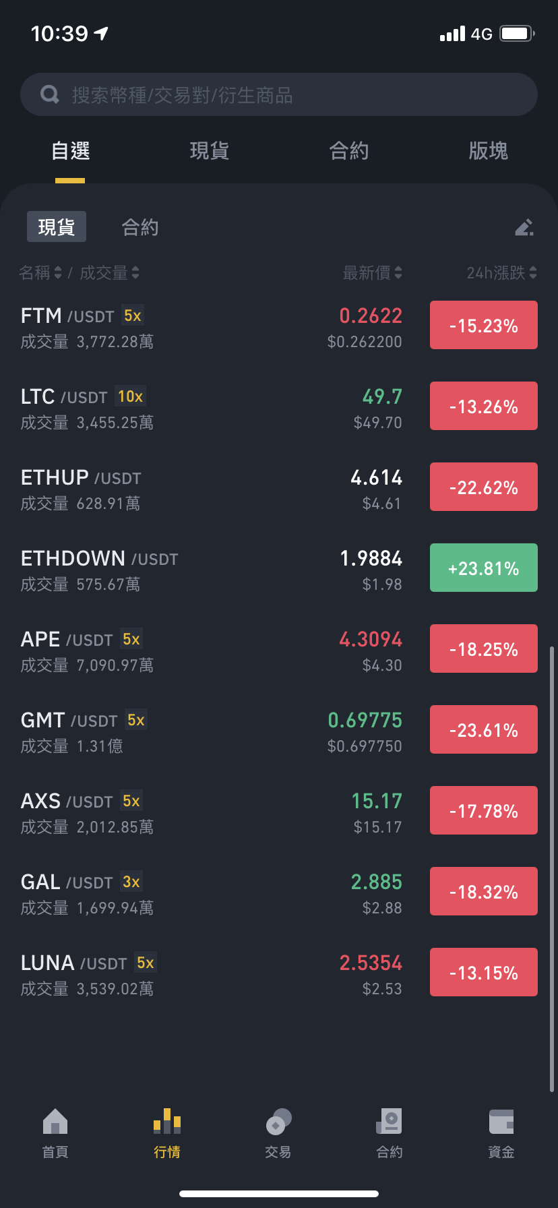
Task: Open the 合約 futures icon in bottom bar
Action: (390, 1122)
